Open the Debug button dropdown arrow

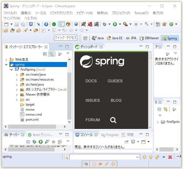[109, 24]
